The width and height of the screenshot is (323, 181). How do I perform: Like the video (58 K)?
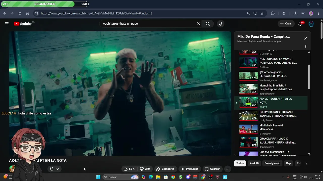(x=129, y=169)
